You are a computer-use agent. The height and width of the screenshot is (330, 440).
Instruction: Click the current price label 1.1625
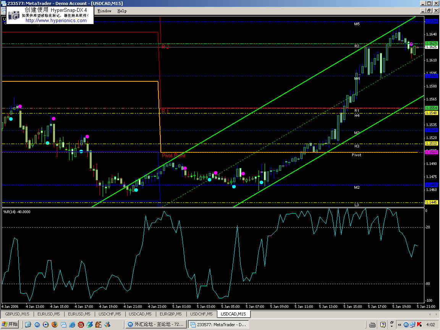pos(431,47)
